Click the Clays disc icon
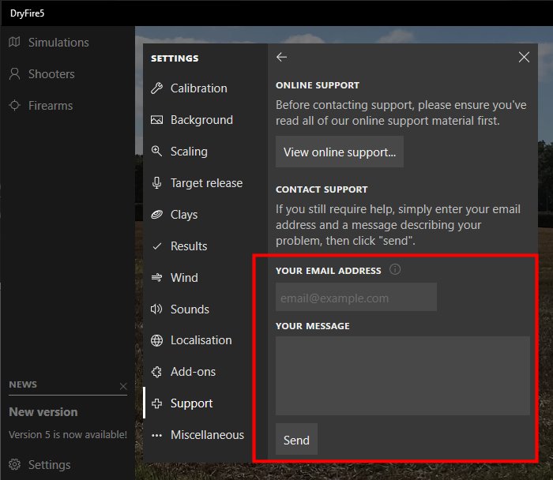Viewport: 553px width, 480px height. click(156, 215)
